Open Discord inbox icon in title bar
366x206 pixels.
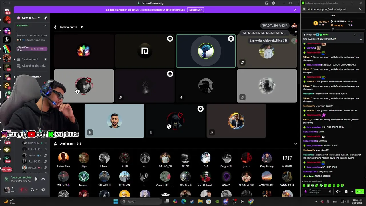click(x=267, y=3)
